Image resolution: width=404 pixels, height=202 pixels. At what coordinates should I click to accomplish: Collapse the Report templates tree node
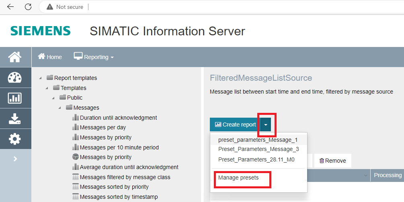[41, 78]
